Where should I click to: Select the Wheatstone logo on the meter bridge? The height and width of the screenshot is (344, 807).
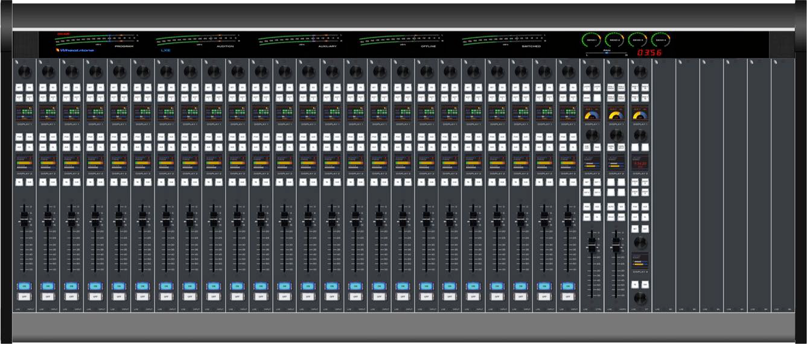point(75,50)
